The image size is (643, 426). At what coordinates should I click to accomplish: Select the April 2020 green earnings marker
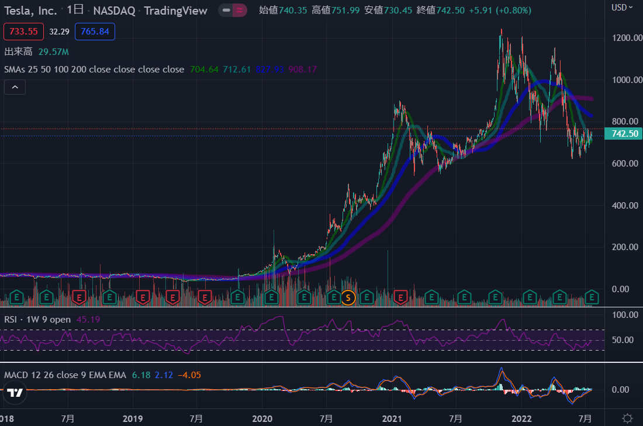(304, 297)
